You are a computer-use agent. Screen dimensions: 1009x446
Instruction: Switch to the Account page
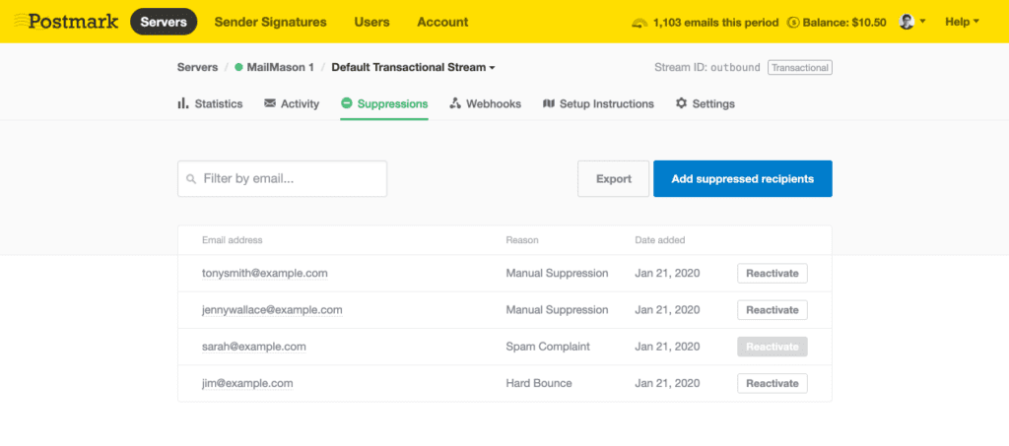point(442,22)
